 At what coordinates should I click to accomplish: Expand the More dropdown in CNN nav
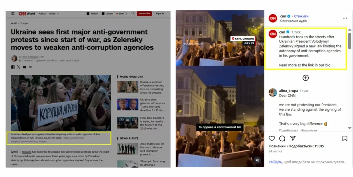pyautogui.click(x=54, y=13)
